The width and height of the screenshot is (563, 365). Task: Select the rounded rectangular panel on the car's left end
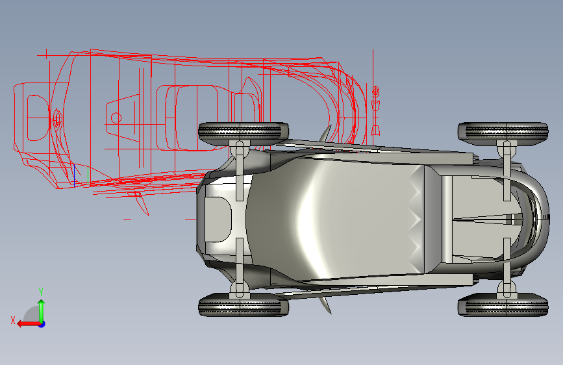coord(218,219)
